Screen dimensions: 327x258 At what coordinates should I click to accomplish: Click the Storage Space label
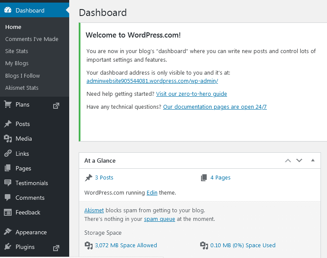coord(103,233)
